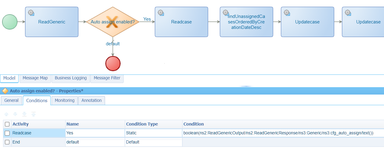Open the Monitoring properties tab
Image resolution: width=384 pixels, height=152 pixels.
(64, 100)
